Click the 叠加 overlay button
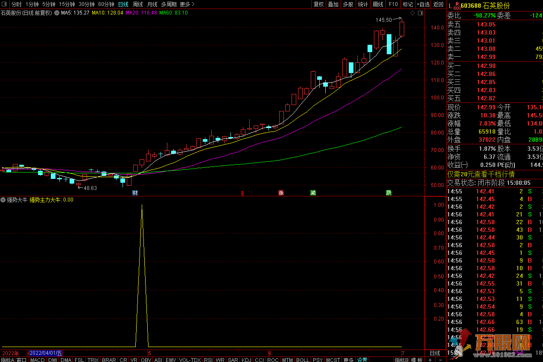Image resolution: width=543 pixels, height=362 pixels. click(x=333, y=4)
